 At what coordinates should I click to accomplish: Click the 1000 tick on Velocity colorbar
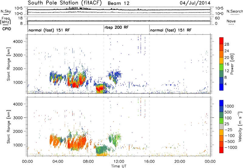click(229, 106)
